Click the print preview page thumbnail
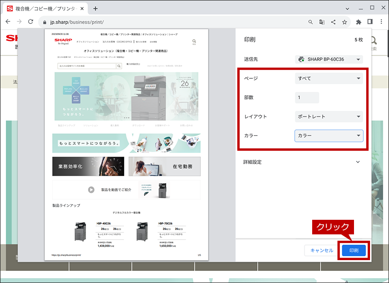This screenshot has height=283, width=389. 126,144
